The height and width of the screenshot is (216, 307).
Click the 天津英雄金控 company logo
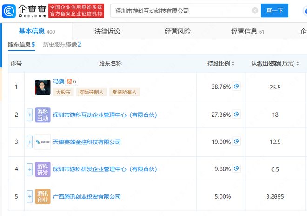[42, 142]
